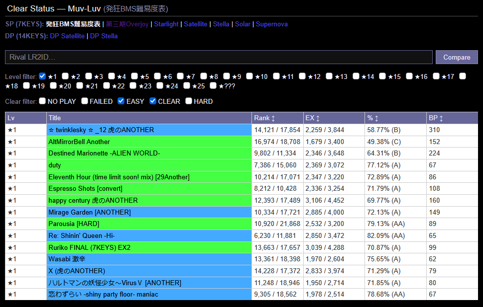483x307 pixels.
Task: Check the ★??? level filter
Action: pos(213,85)
